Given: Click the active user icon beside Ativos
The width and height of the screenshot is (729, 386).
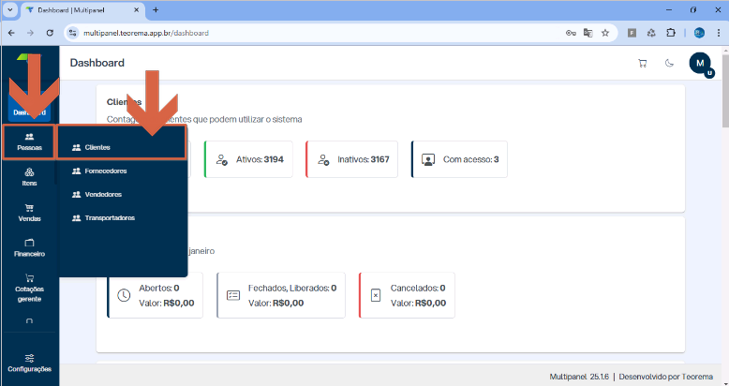Looking at the screenshot, I should (222, 160).
